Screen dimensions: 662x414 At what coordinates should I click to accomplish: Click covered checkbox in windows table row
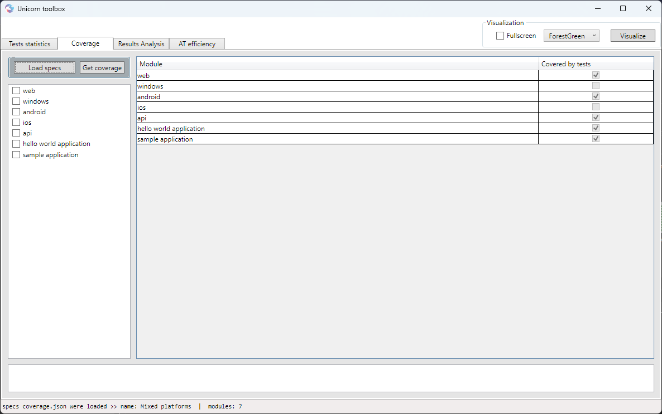click(x=596, y=86)
